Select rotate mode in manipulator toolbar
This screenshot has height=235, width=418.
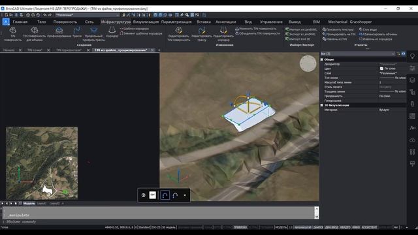[165, 195]
